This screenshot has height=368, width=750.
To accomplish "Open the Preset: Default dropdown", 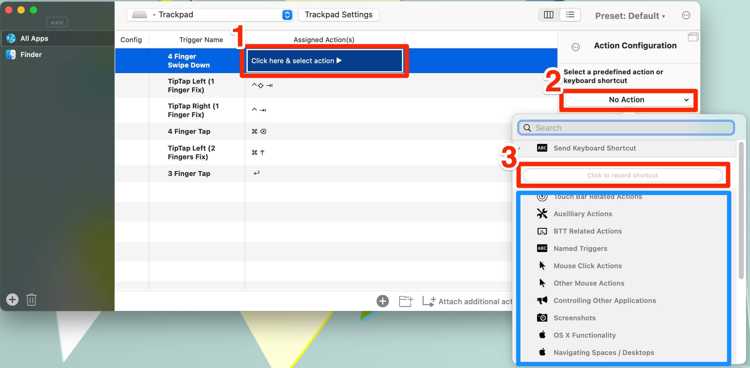I will click(x=630, y=16).
